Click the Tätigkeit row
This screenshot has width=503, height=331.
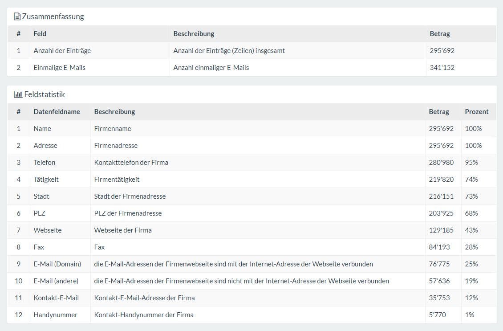point(46,180)
